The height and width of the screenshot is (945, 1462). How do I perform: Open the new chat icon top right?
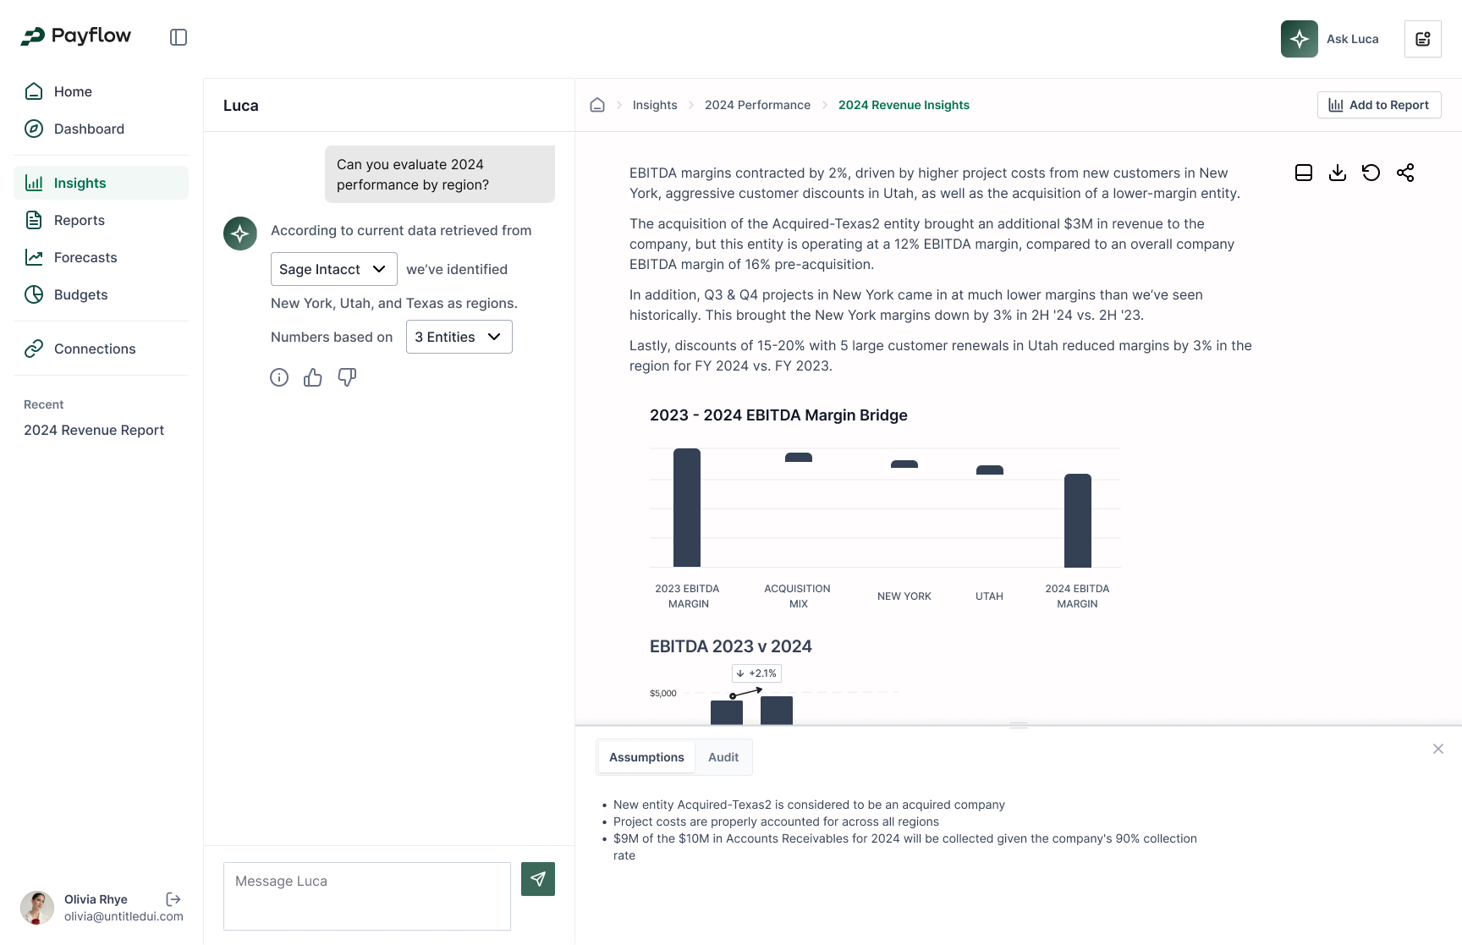(1423, 39)
